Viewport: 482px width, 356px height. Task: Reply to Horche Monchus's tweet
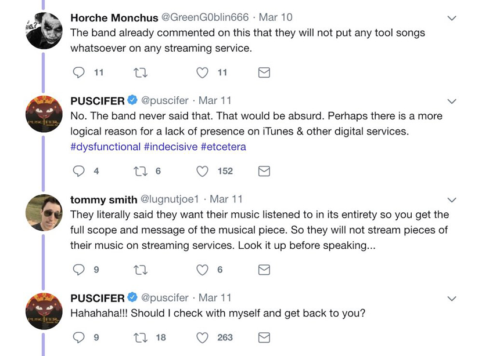(x=78, y=72)
